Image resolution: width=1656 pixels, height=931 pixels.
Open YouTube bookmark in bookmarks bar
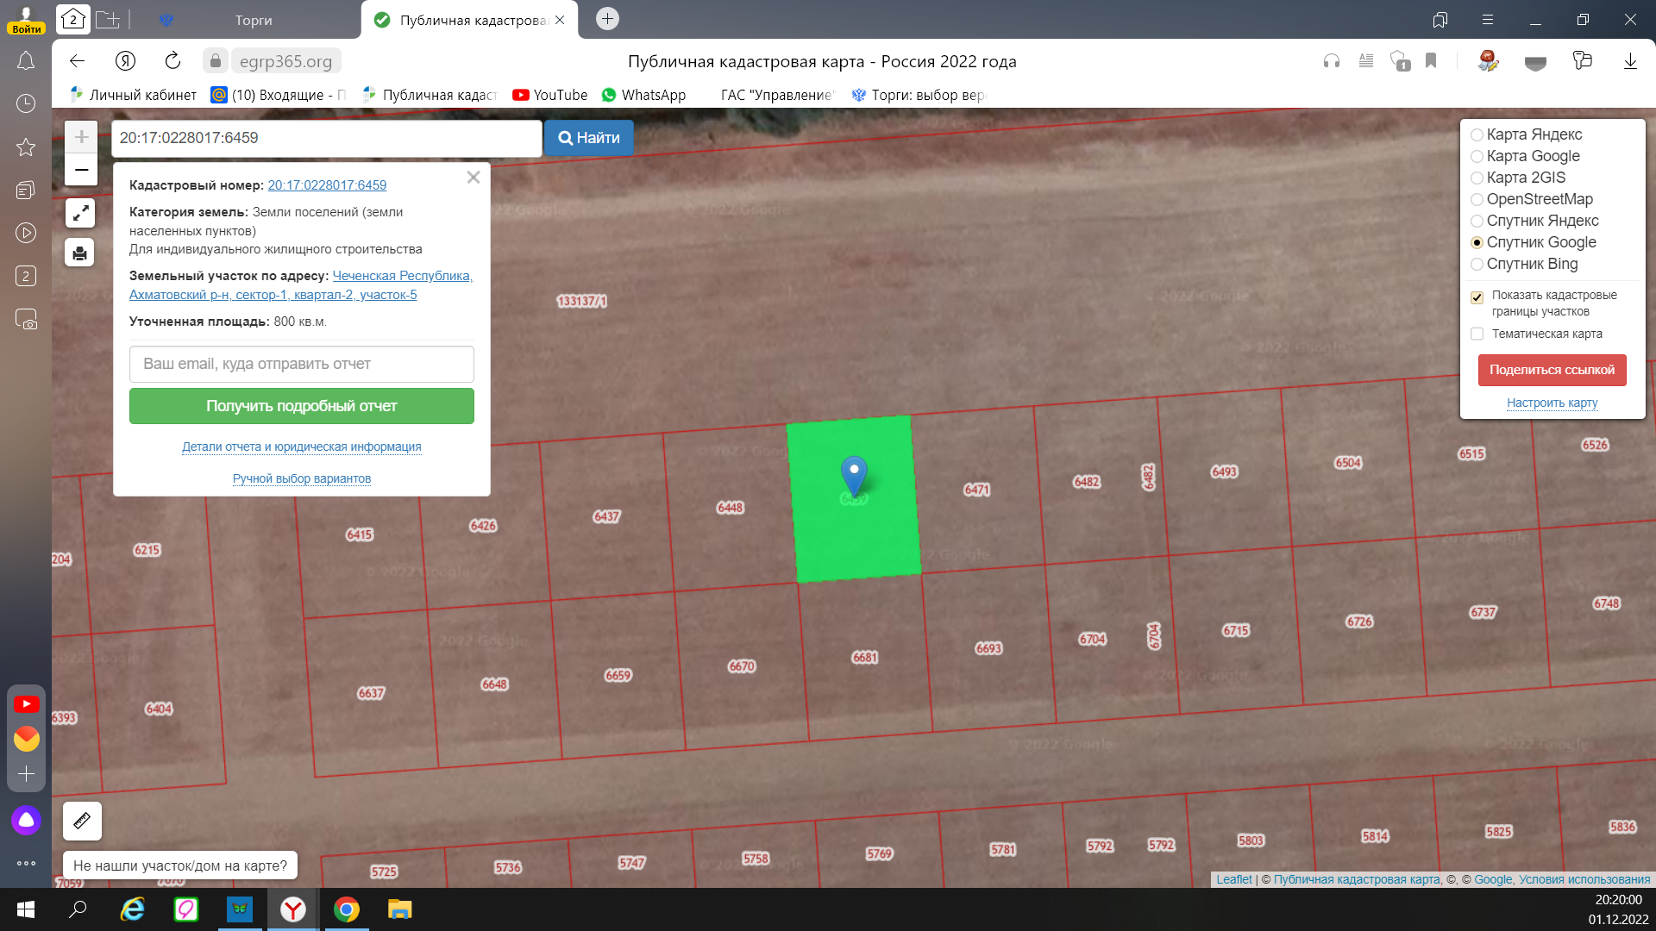pyautogui.click(x=550, y=95)
